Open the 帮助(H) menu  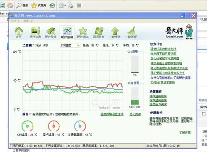pyautogui.click(x=28, y=21)
